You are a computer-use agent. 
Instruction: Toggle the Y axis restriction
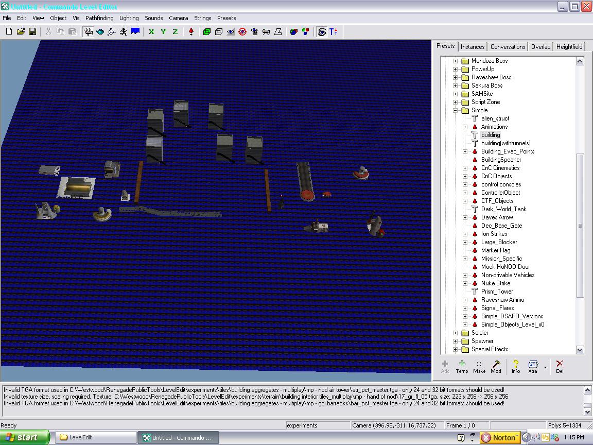pos(163,31)
